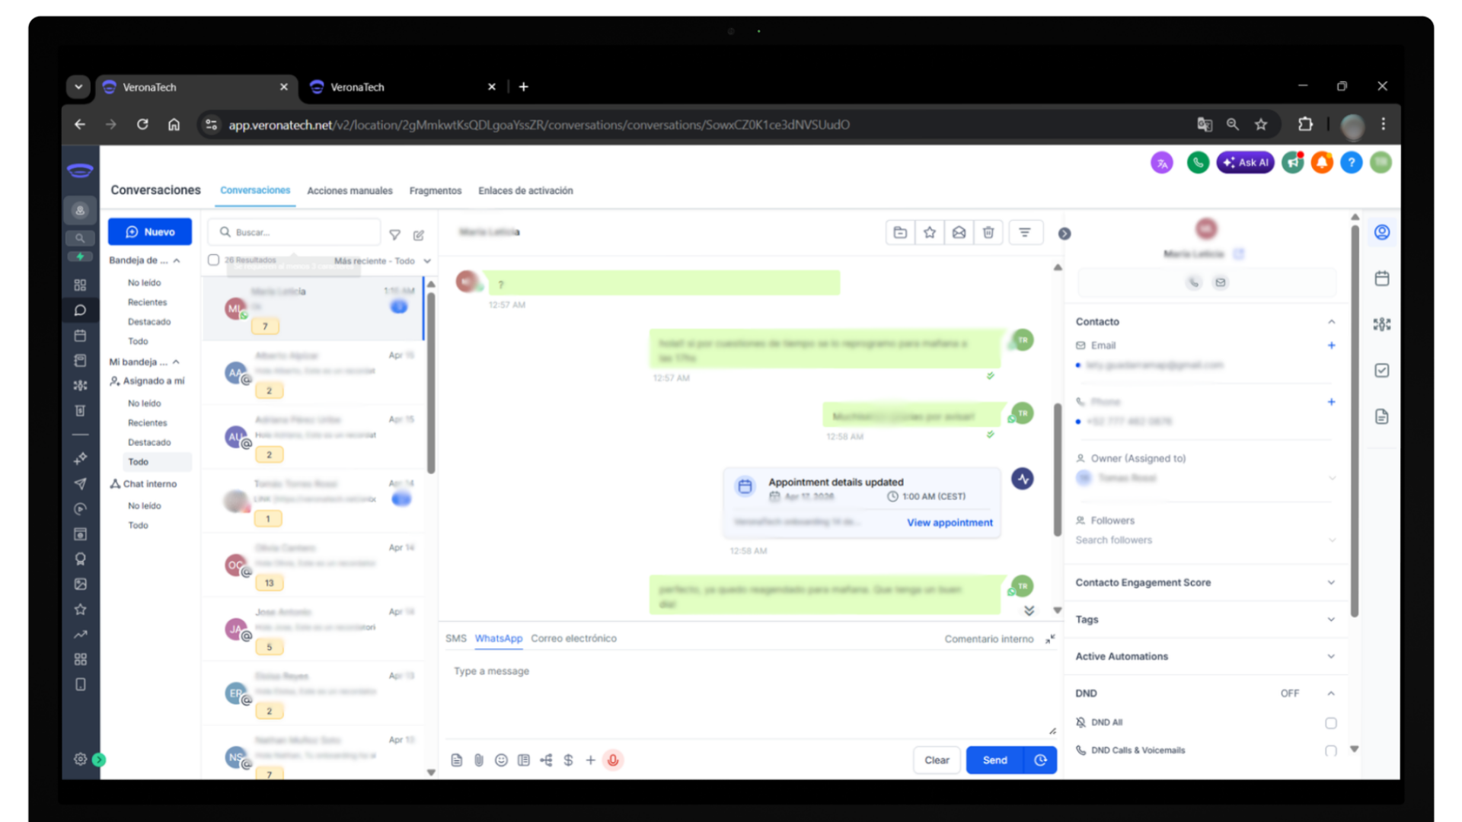Open the View appointment link
This screenshot has width=1462, height=822.
950,523
